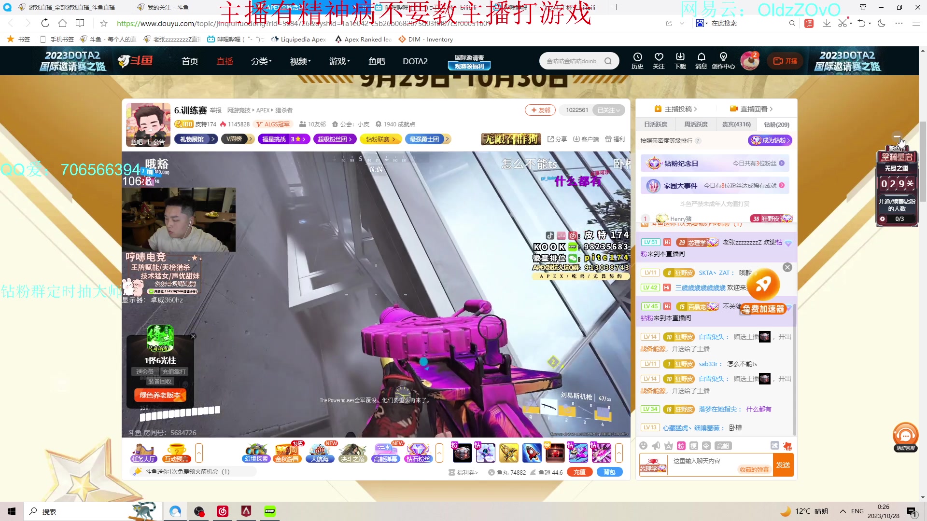
Task: Open the browser main menu hamburger icon
Action: 916,23
